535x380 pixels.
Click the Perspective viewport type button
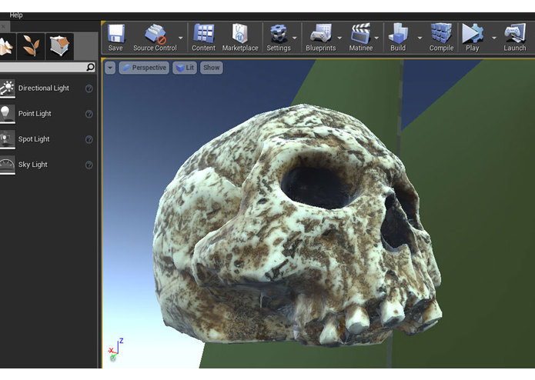[144, 68]
